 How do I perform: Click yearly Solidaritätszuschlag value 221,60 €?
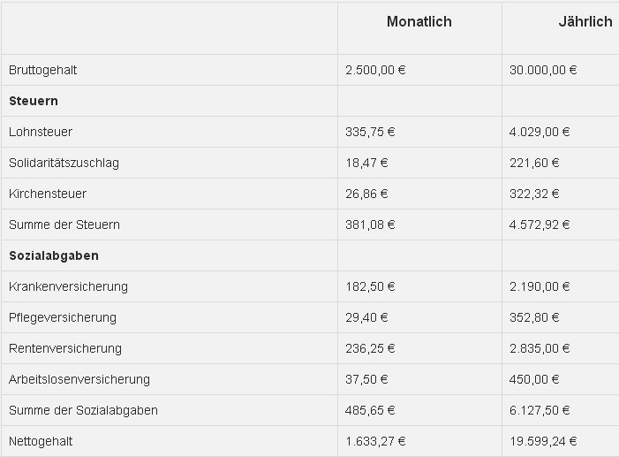click(x=534, y=163)
